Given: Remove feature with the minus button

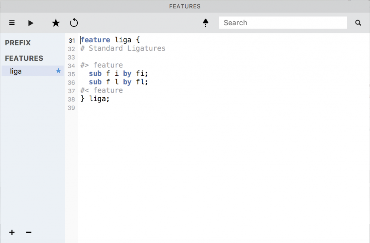Looking at the screenshot, I should (x=29, y=232).
